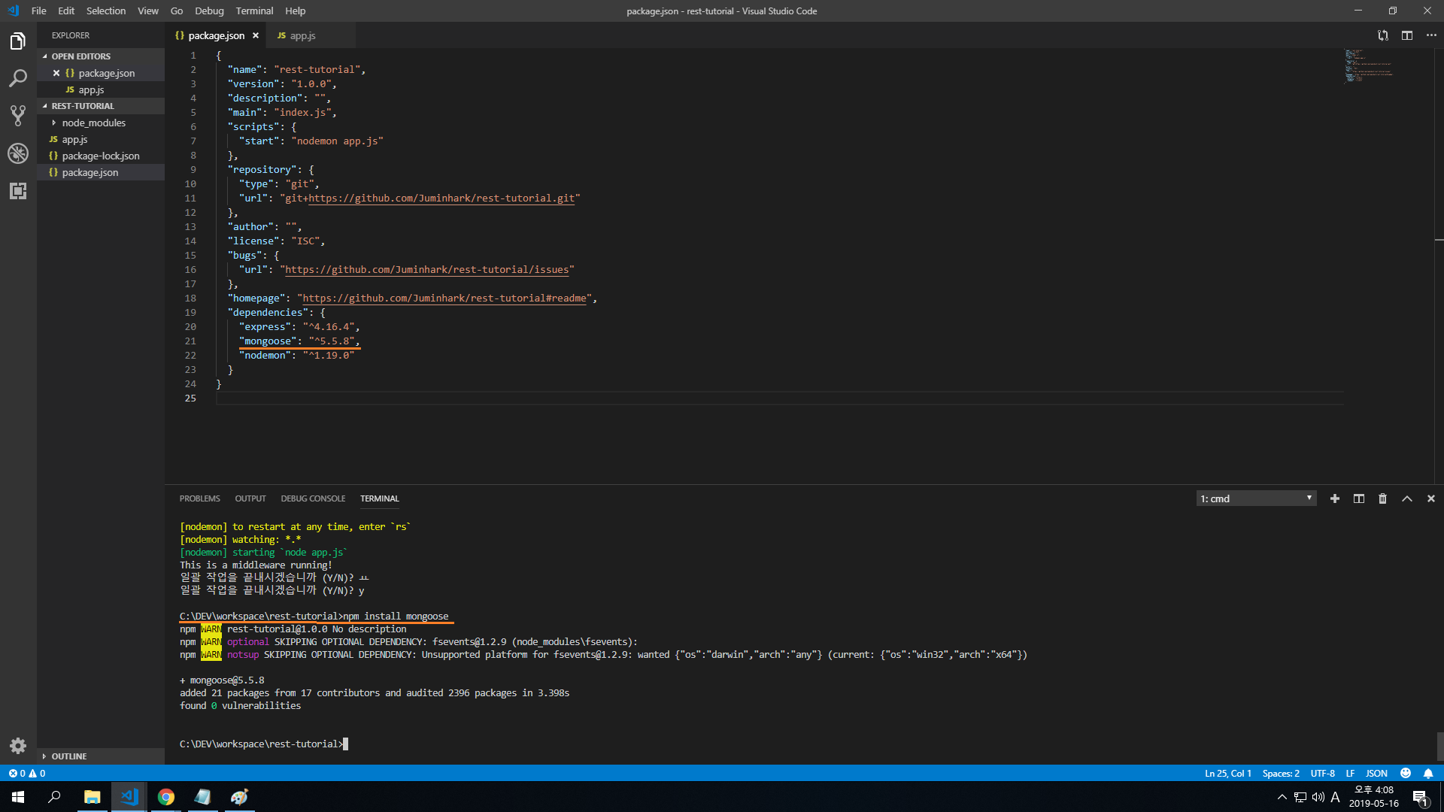The width and height of the screenshot is (1444, 812).
Task: Open the View menu
Action: (x=148, y=11)
